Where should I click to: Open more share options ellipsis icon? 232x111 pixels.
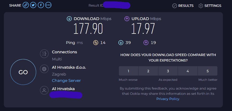pos(48,5)
